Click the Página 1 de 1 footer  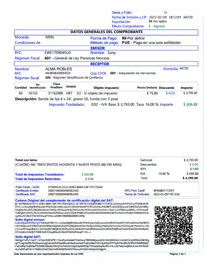pos(177,254)
